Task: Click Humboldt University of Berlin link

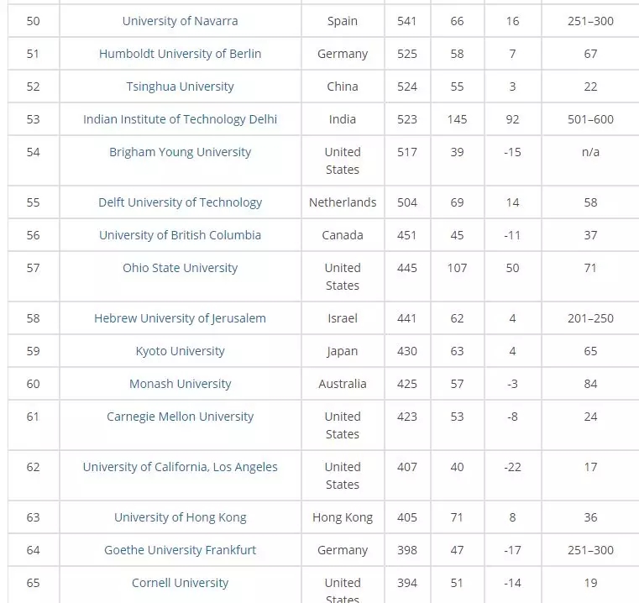Action: pyautogui.click(x=180, y=54)
